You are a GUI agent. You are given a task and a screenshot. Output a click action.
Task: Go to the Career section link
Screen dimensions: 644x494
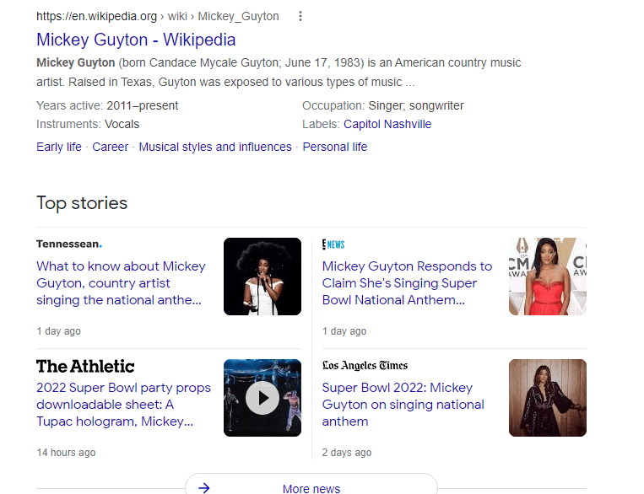(x=111, y=147)
